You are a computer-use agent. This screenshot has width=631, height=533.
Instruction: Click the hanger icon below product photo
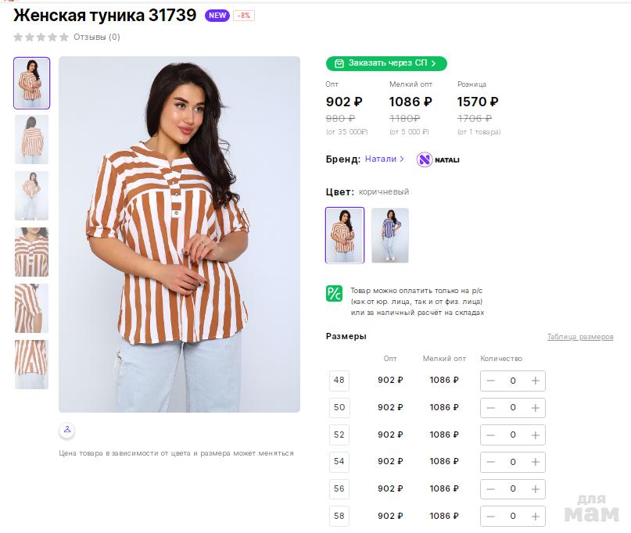pyautogui.click(x=67, y=429)
